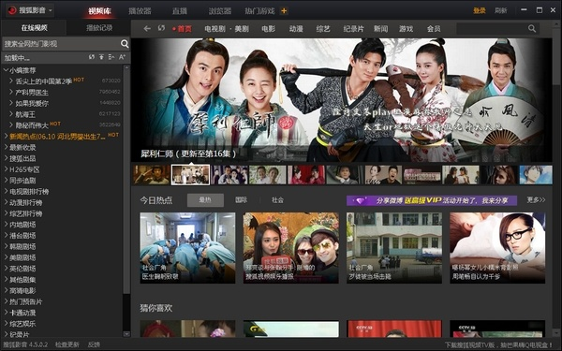Image resolution: width=562 pixels, height=351 pixels.
Task: Expand the 新闻热点 orange category
Action: pyautogui.click(x=6, y=136)
